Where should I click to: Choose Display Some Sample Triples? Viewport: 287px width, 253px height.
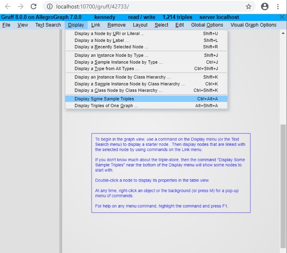click(x=104, y=99)
